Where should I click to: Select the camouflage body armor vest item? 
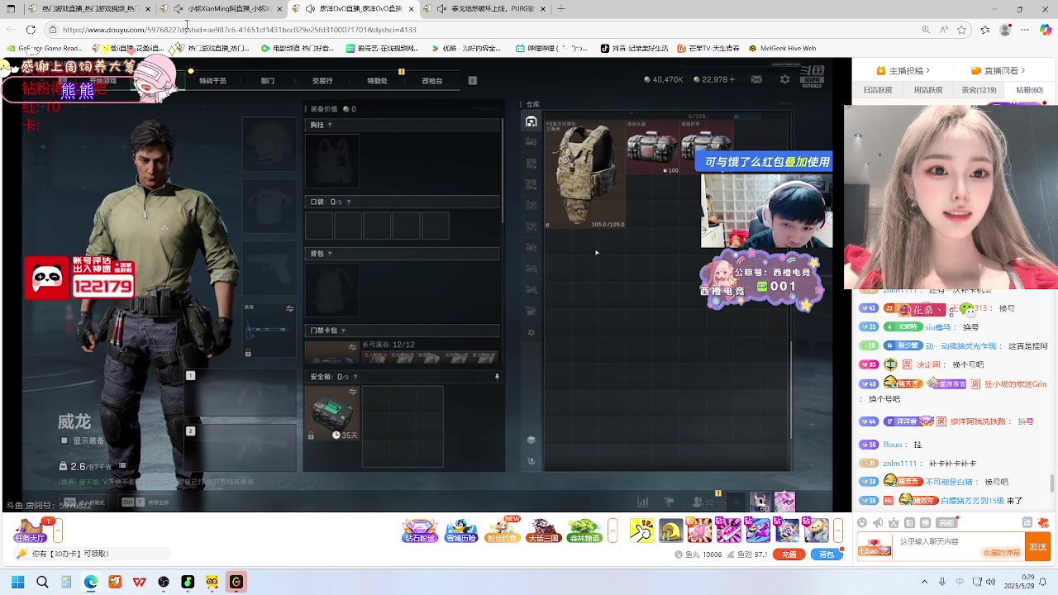pyautogui.click(x=584, y=174)
